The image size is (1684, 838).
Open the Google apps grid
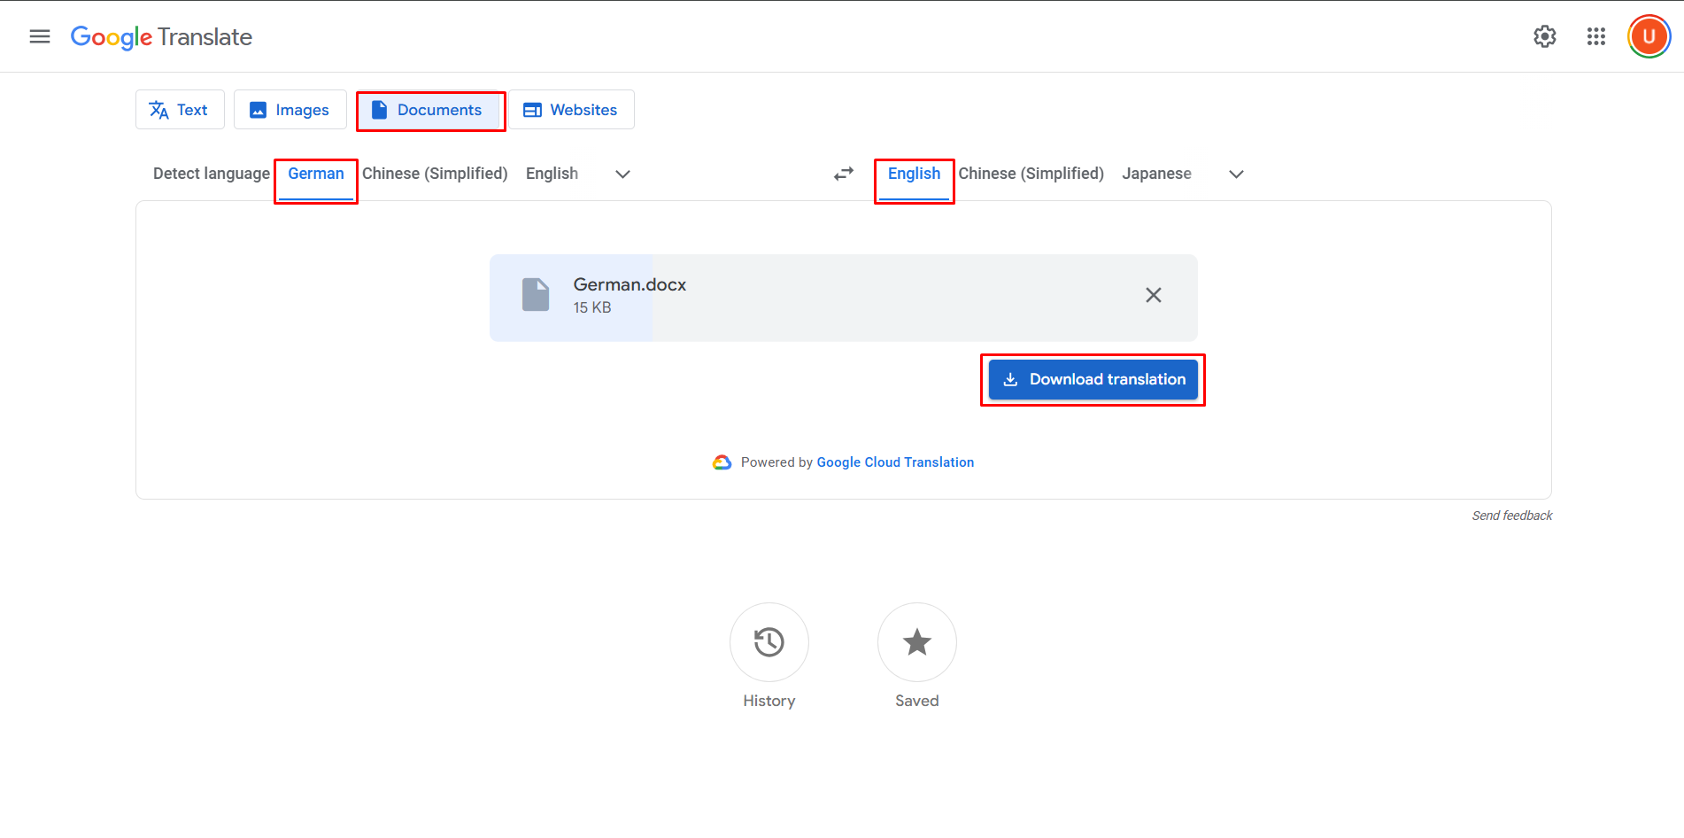coord(1596,36)
